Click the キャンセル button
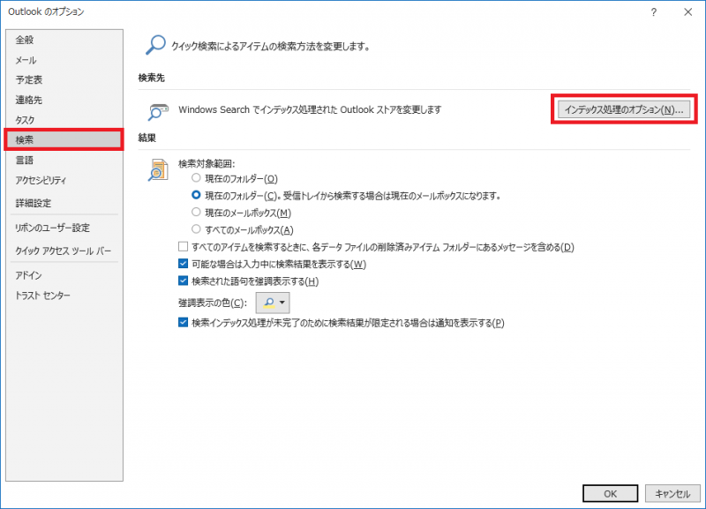Viewport: 706px width, 509px height. (x=672, y=494)
